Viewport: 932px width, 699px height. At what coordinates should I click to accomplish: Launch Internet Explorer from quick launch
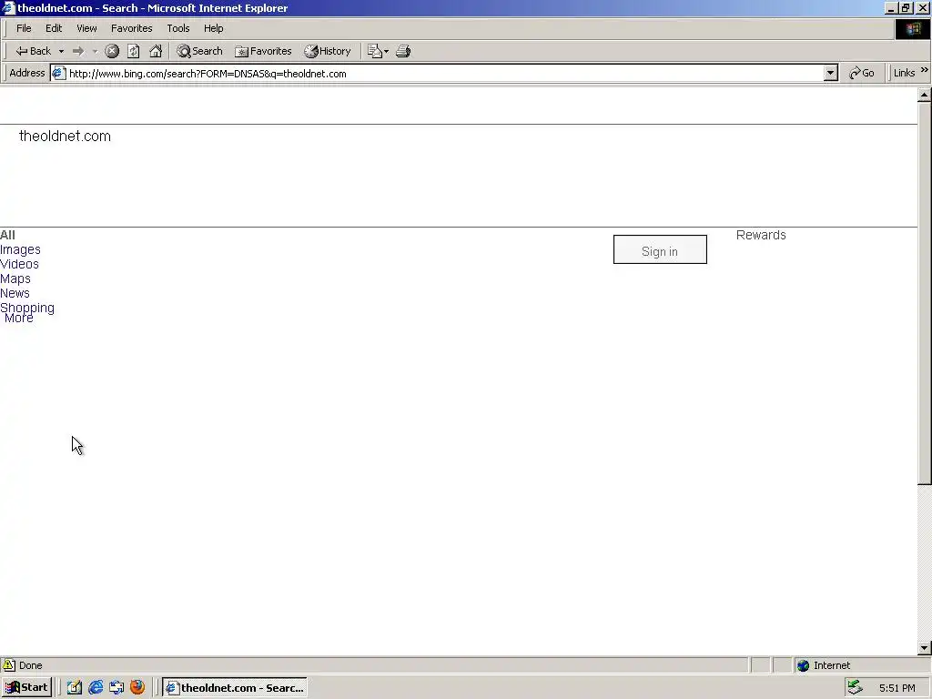(96, 688)
